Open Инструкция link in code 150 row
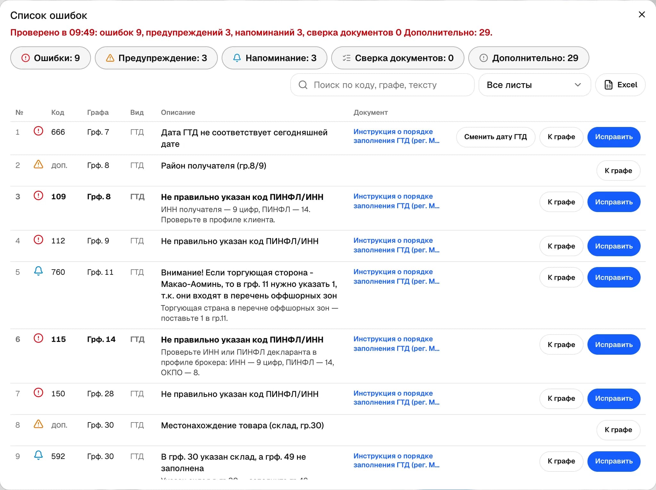 [x=396, y=398]
